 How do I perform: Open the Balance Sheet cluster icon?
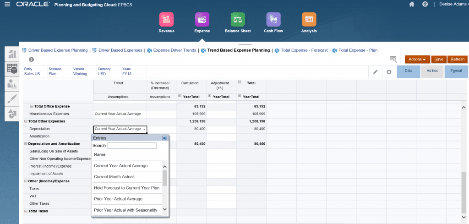(237, 20)
